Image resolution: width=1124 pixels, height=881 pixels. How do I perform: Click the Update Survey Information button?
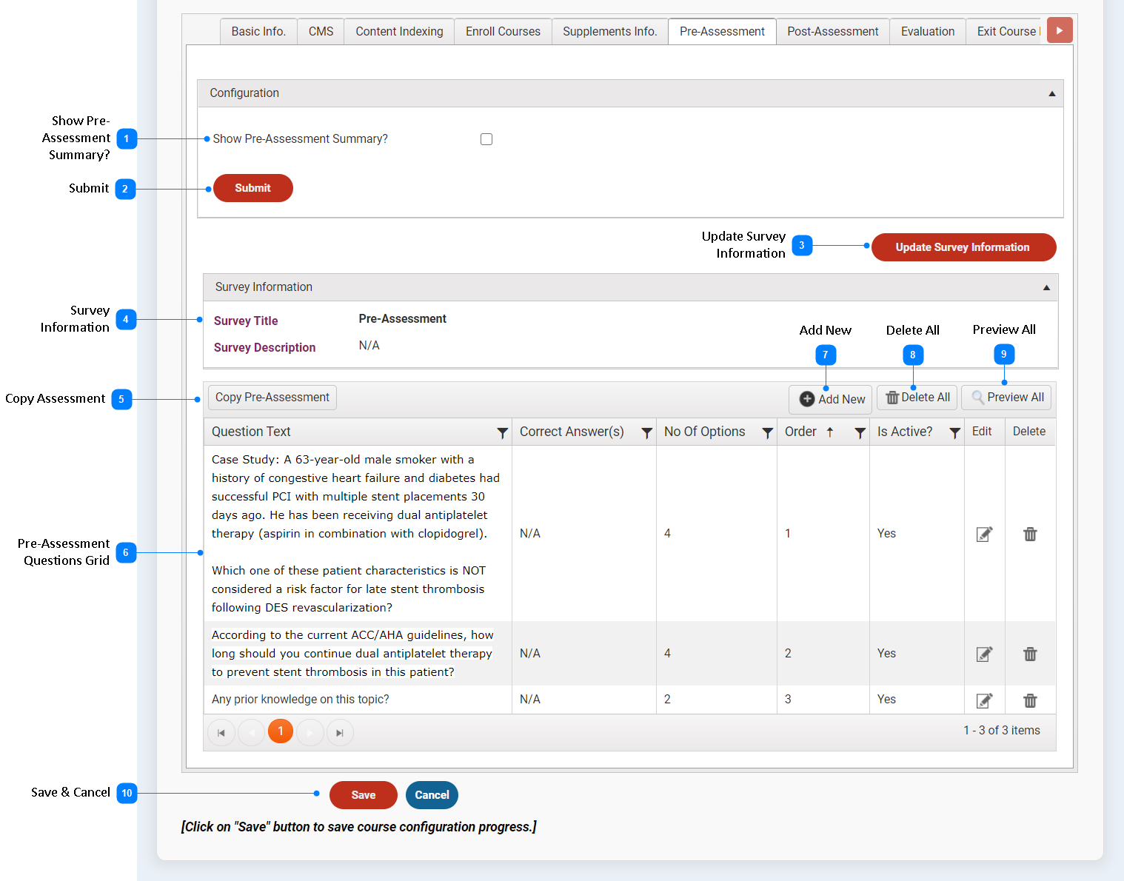[x=963, y=247]
